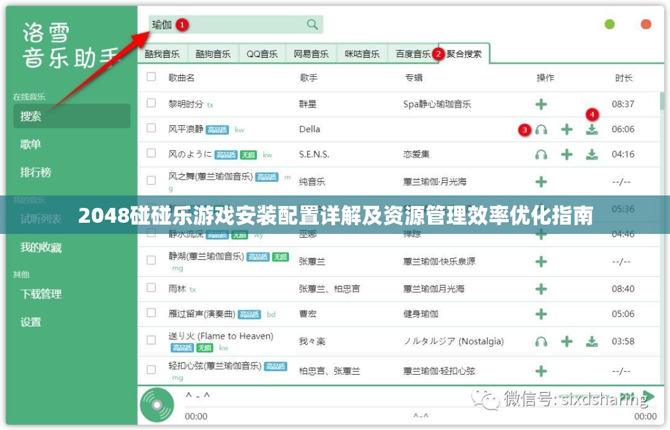Open 我的收藏 in the sidebar

click(41, 248)
